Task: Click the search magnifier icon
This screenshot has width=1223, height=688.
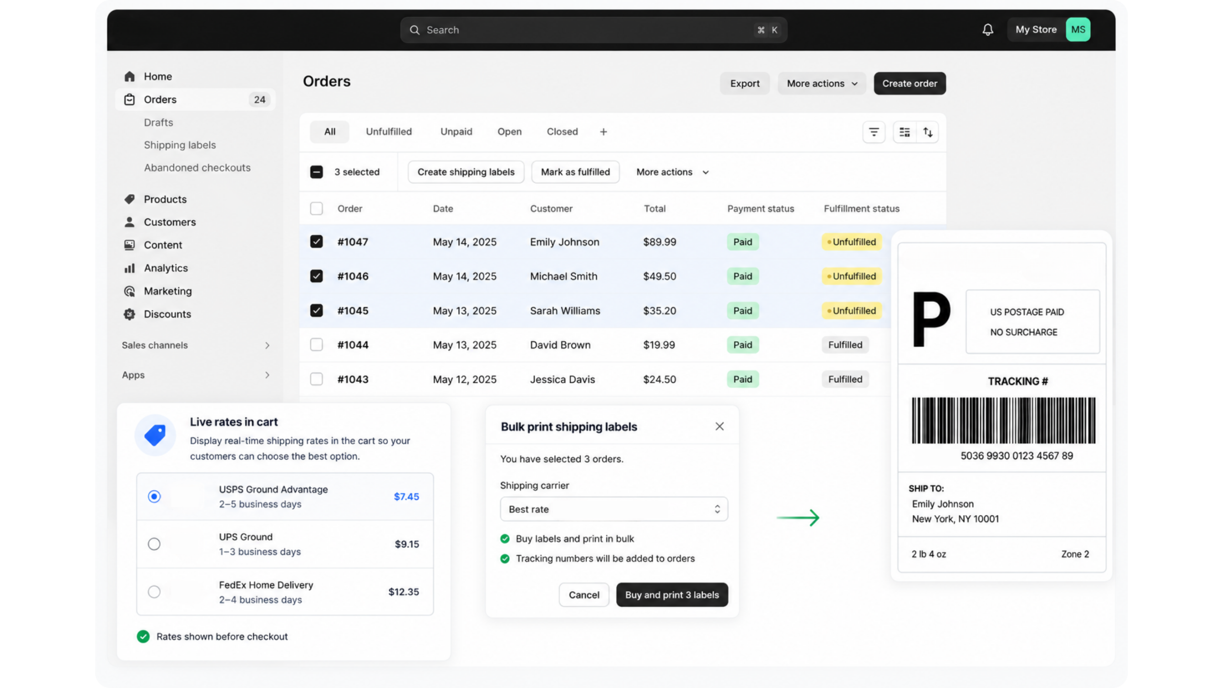Action: tap(414, 30)
